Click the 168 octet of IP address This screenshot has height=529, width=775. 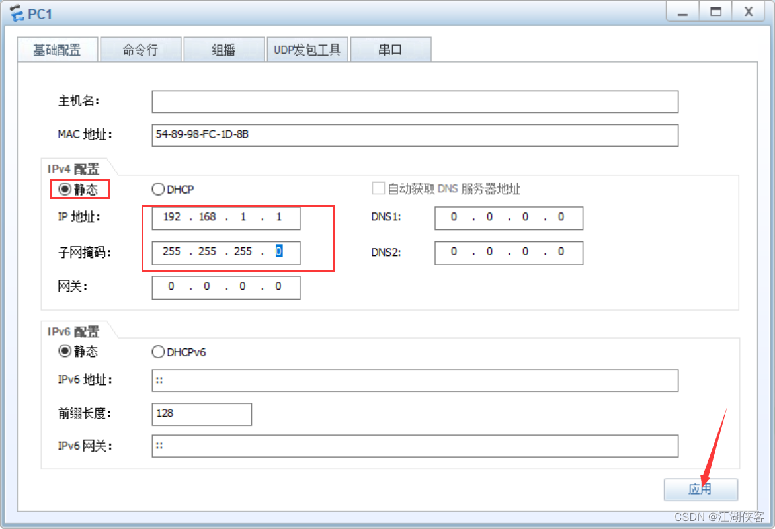coord(207,217)
